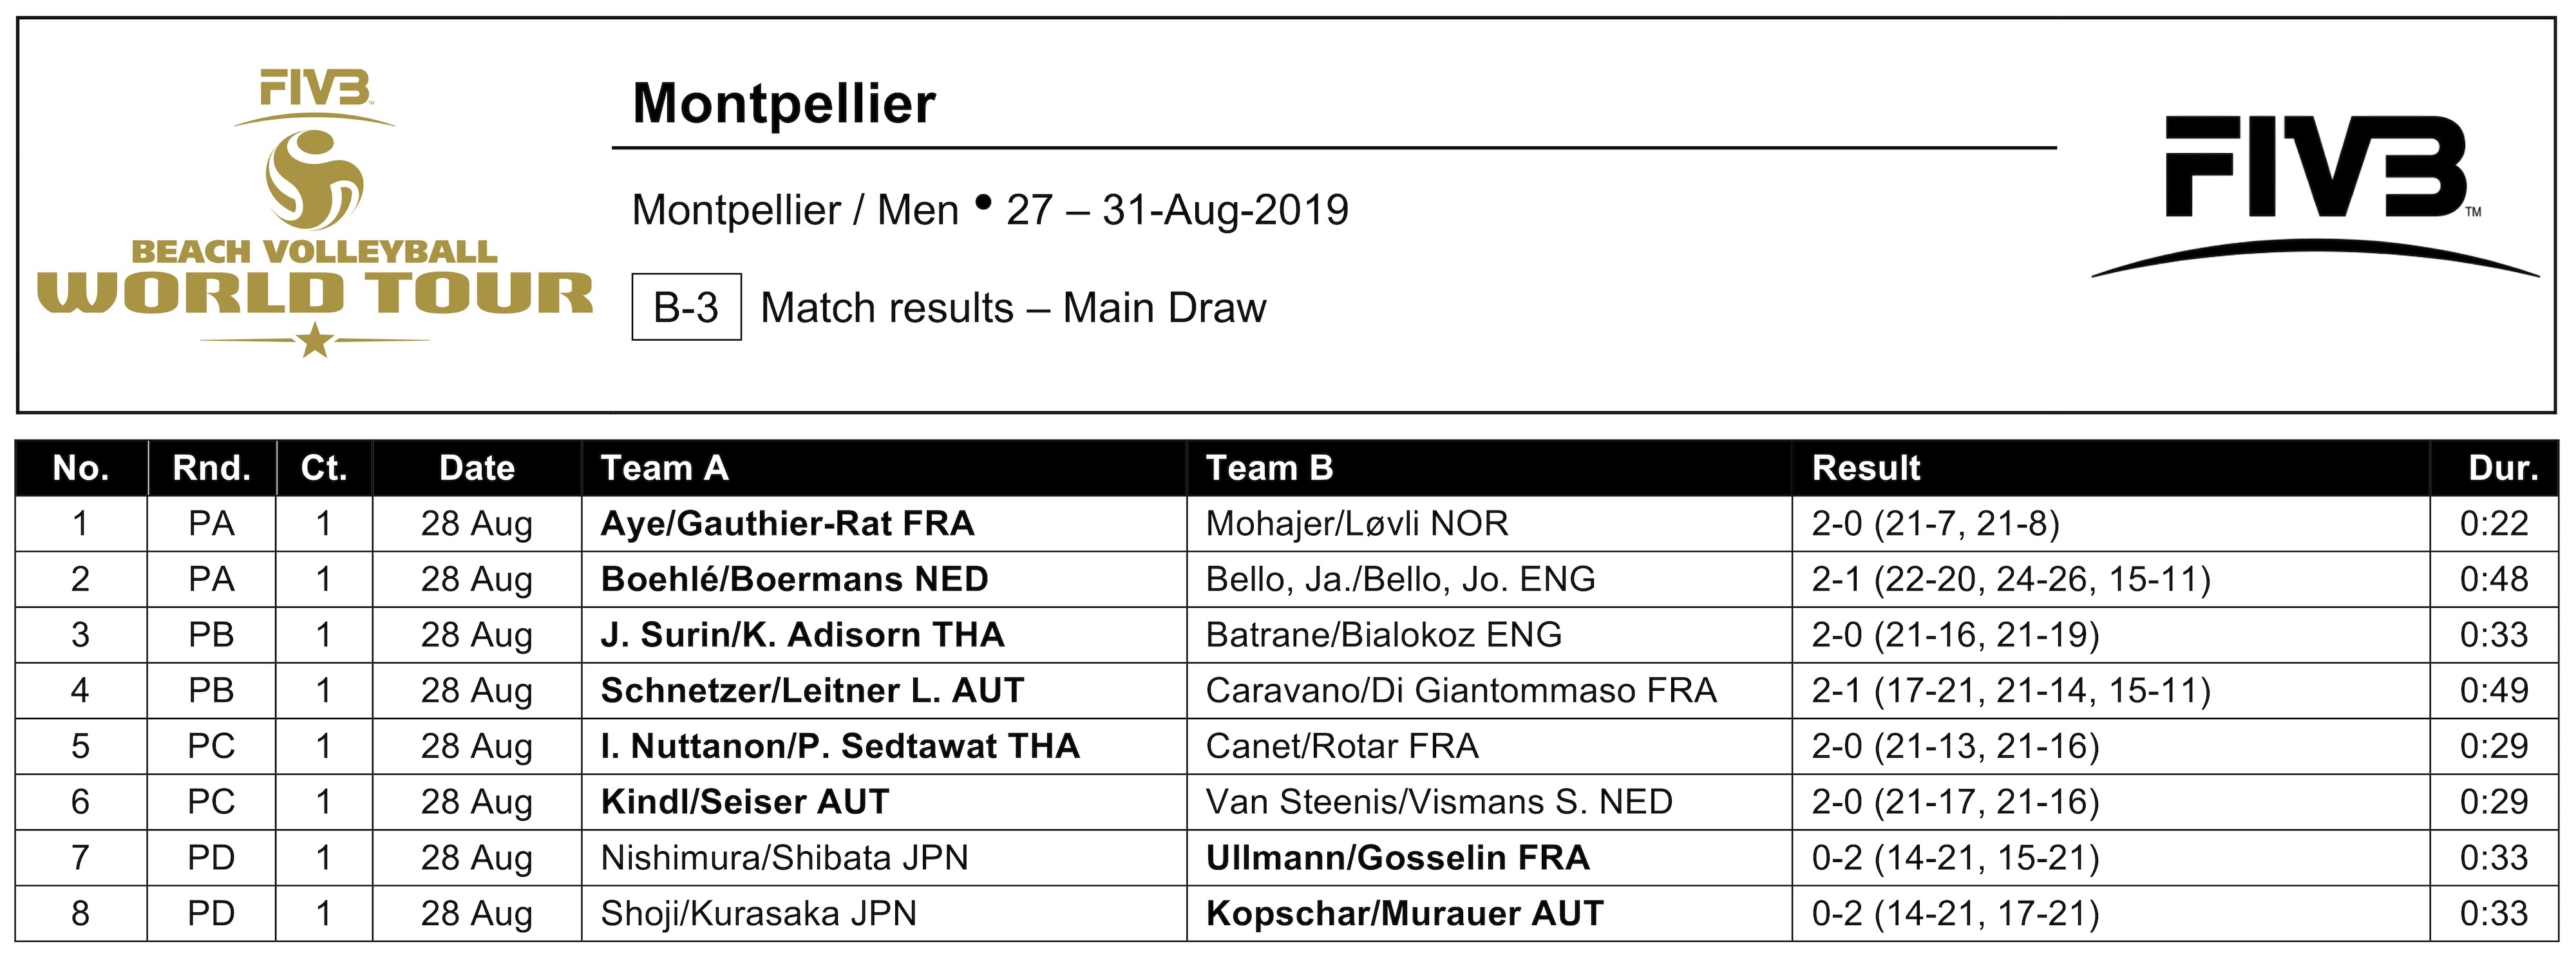Click the Result column header

1866,468
